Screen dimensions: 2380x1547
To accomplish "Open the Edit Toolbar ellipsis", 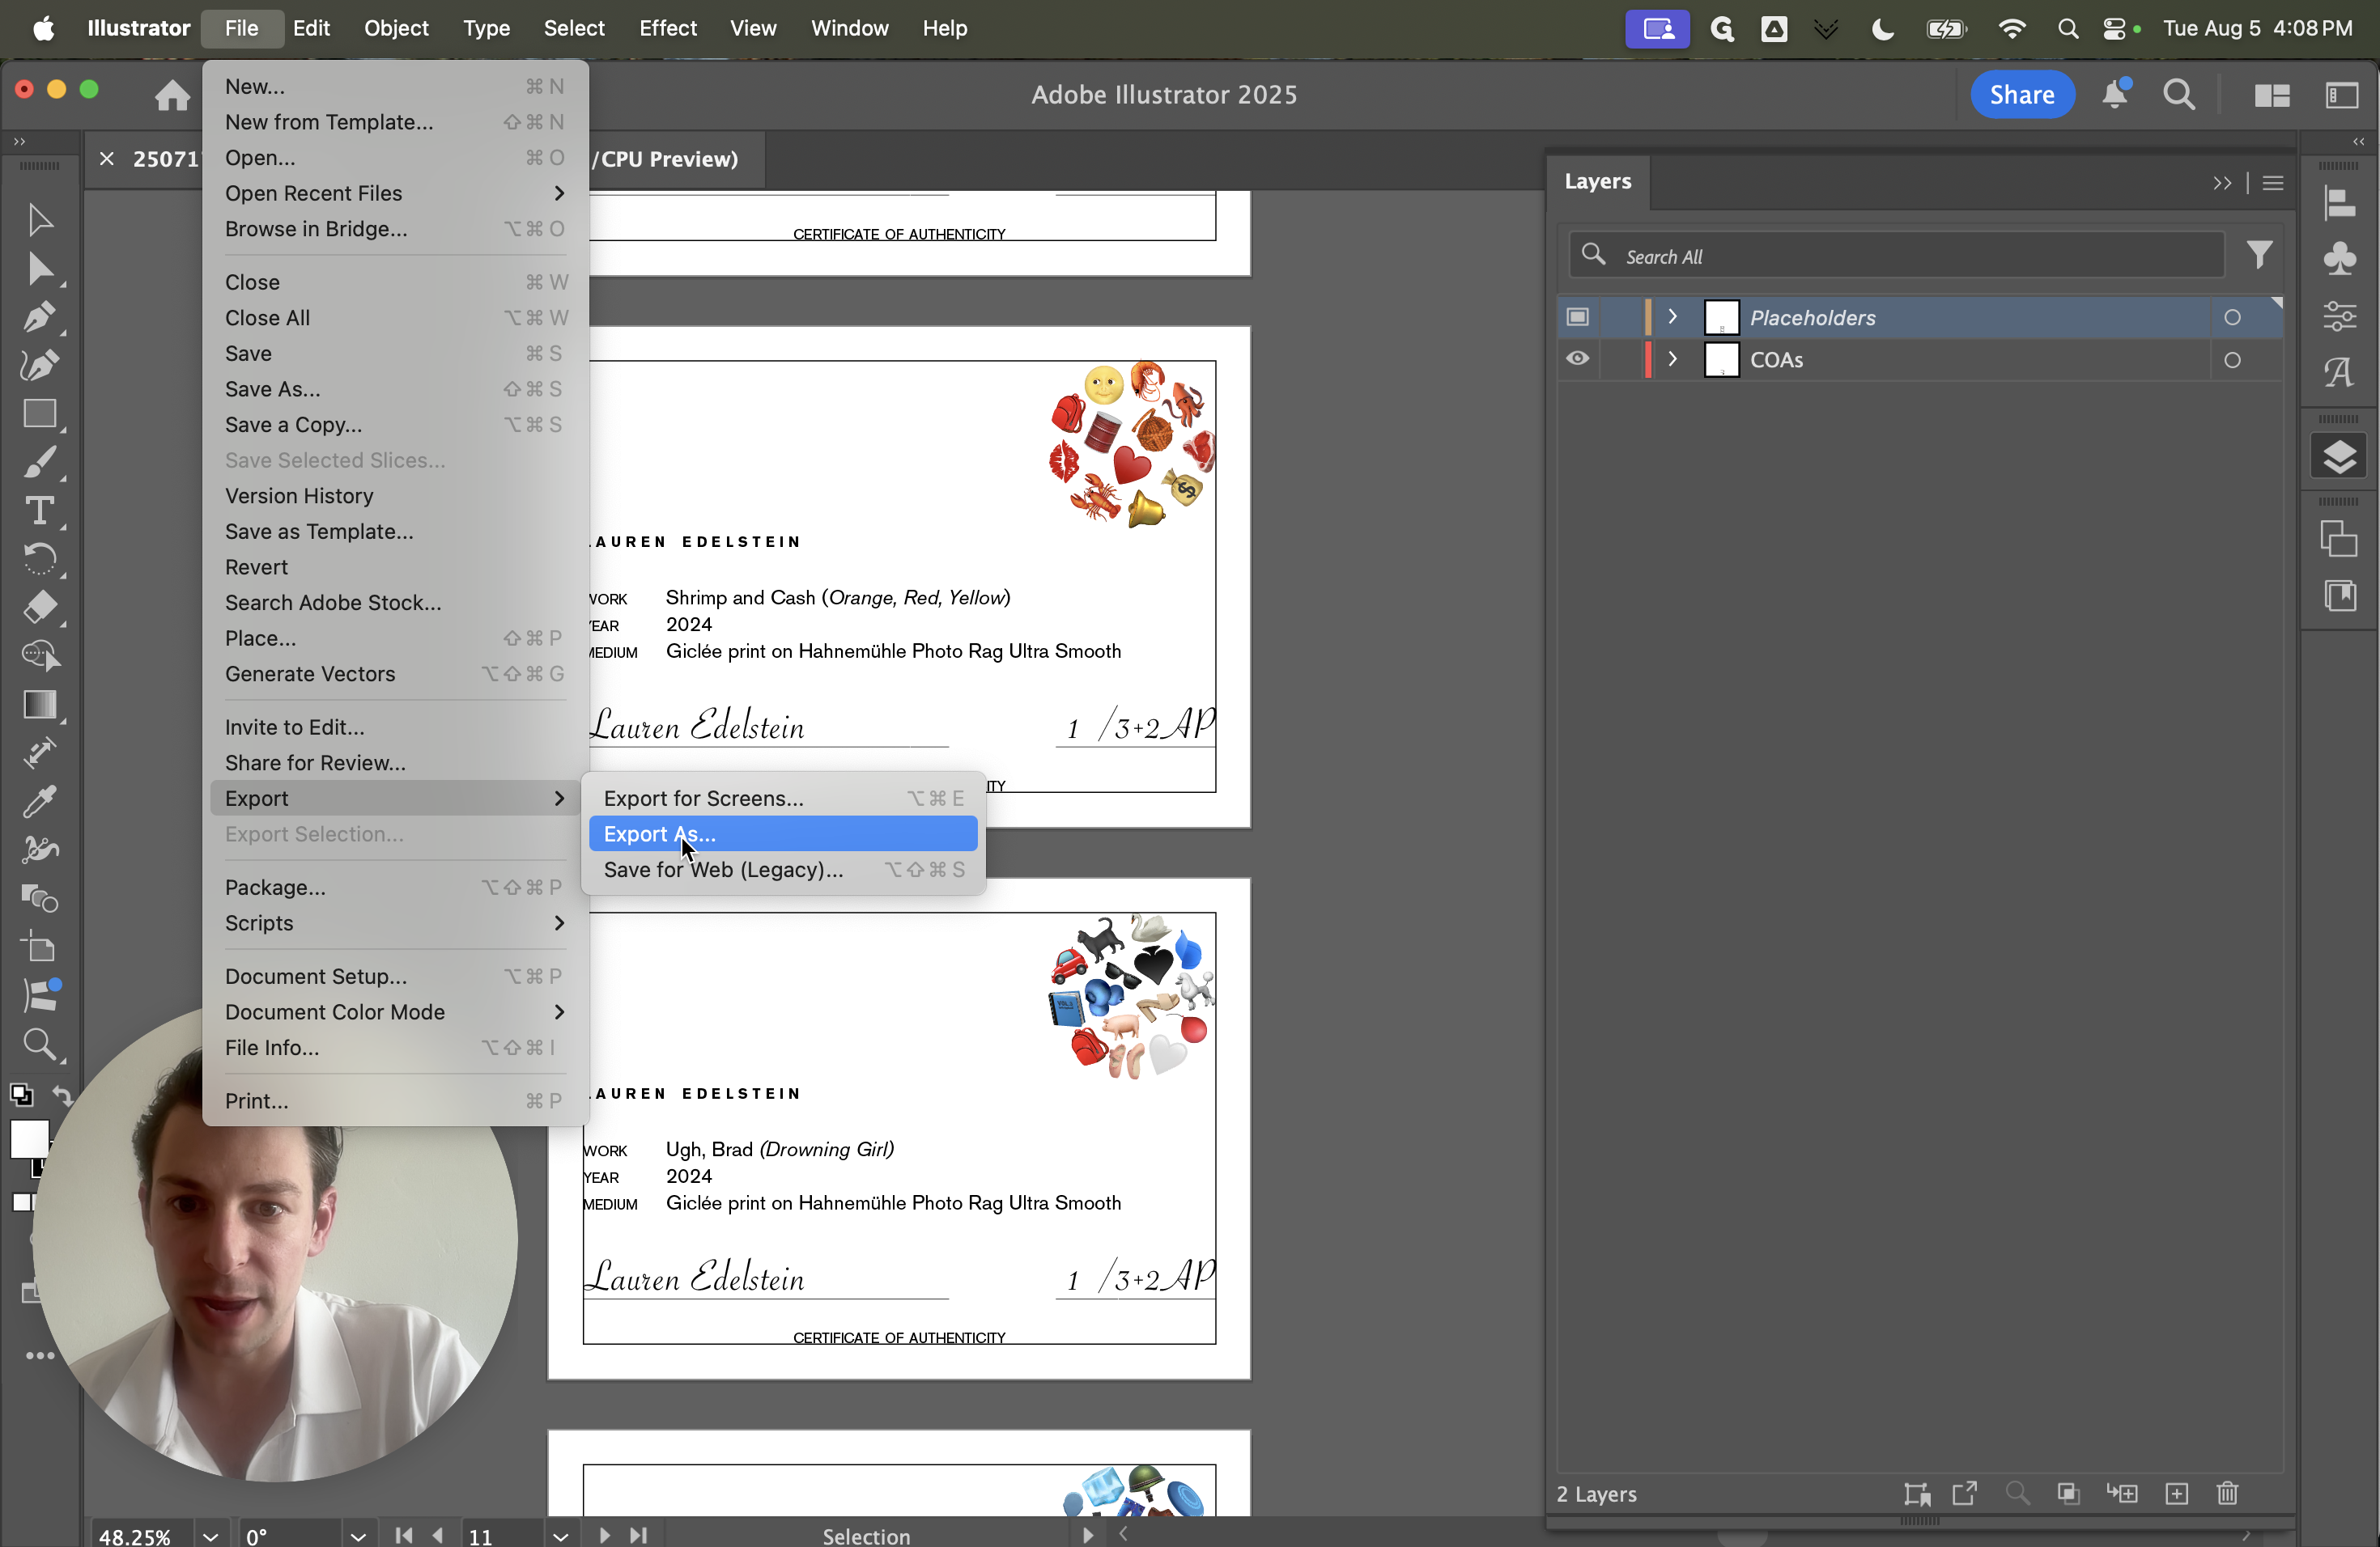I will click(39, 1356).
